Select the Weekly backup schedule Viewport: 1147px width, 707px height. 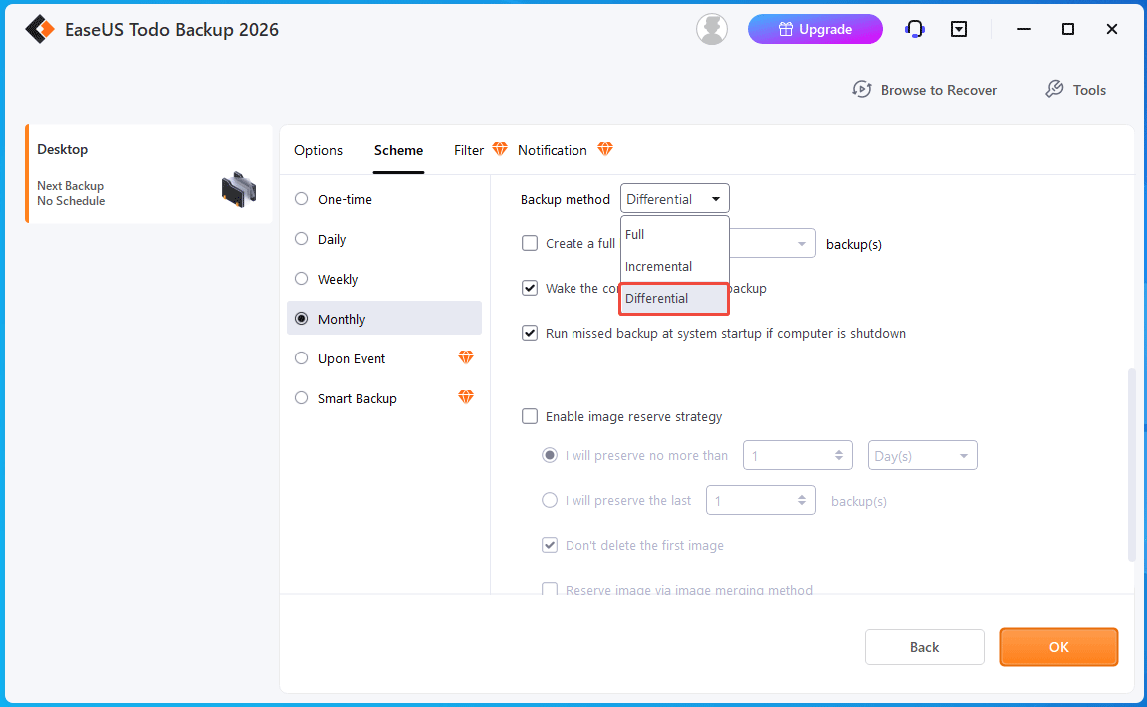pos(302,279)
